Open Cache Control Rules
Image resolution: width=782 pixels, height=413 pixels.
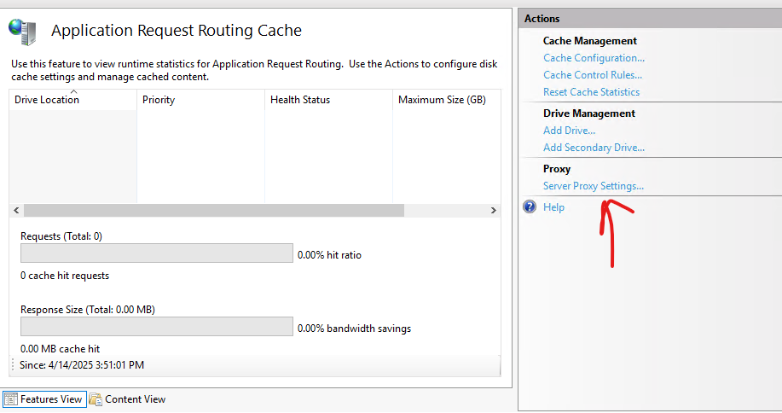click(x=593, y=75)
